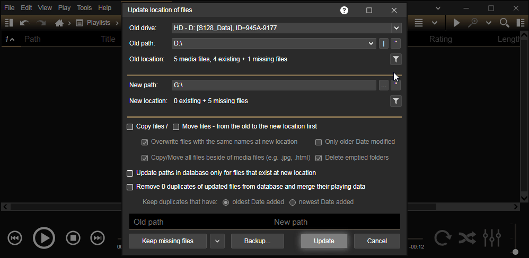Click the New location filter icon
The image size is (529, 258).
(395, 101)
